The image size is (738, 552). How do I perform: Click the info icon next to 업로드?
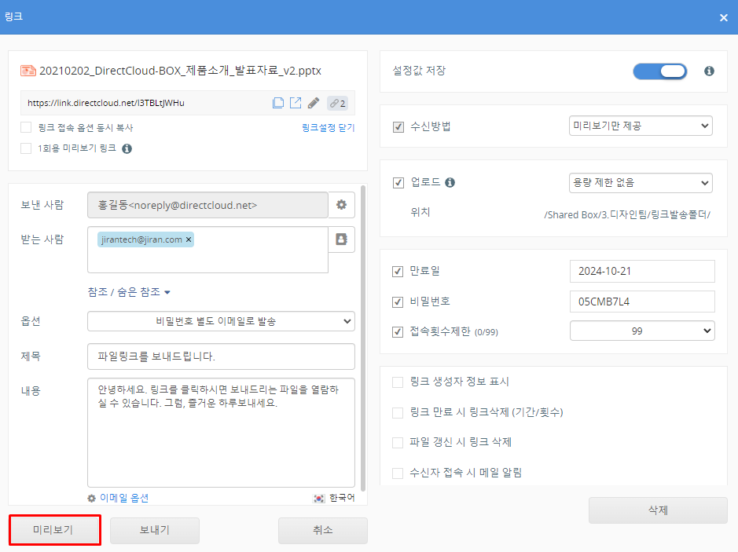[x=450, y=183]
